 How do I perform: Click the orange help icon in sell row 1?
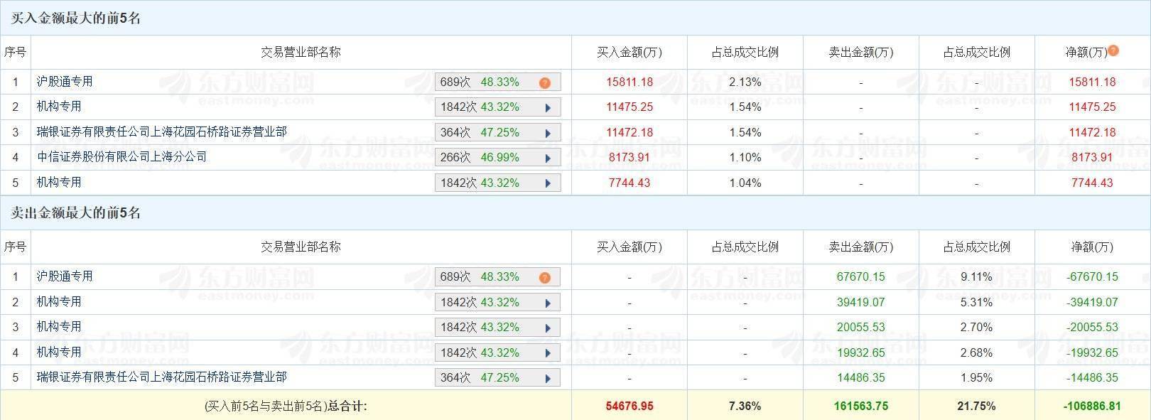point(544,277)
